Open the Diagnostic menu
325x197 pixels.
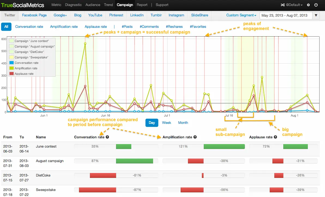point(73,5)
